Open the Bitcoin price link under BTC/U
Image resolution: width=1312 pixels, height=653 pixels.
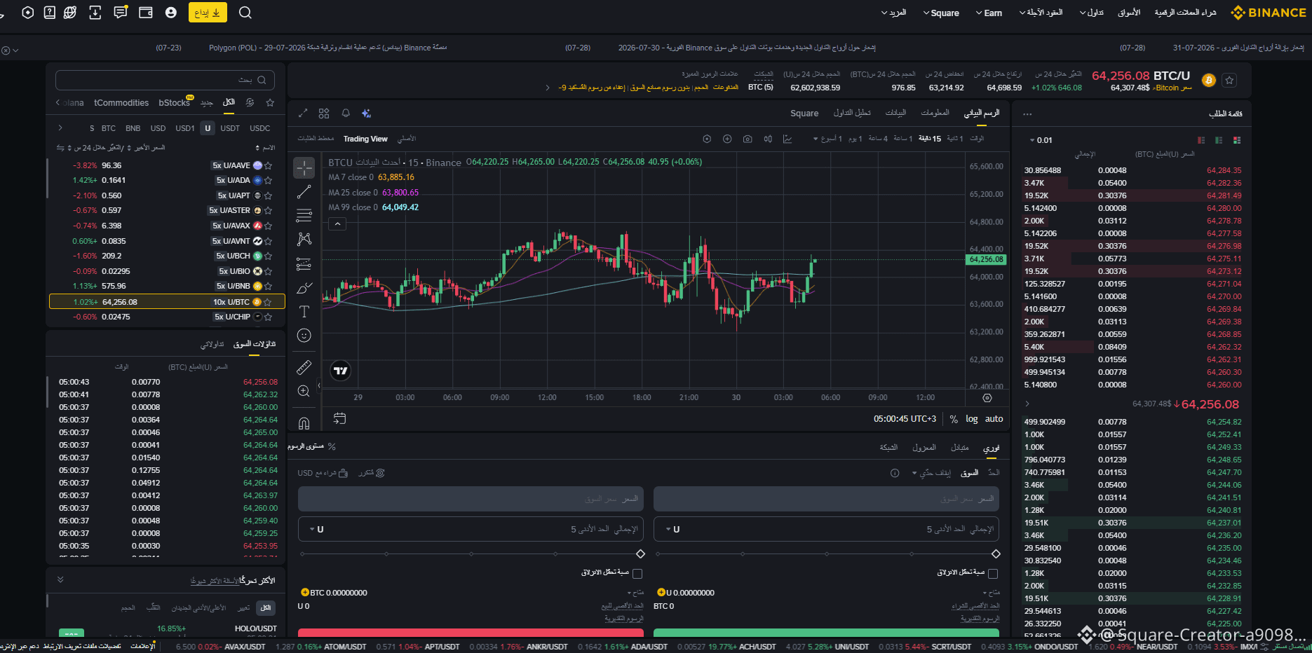1172,88
